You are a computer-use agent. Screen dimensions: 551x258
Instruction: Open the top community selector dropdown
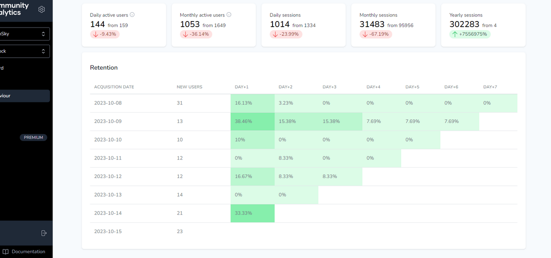[x=25, y=34]
